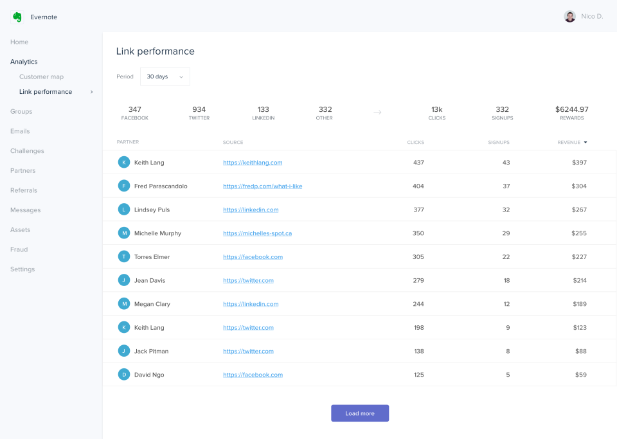Select Jean Davis avatar circle

[124, 280]
